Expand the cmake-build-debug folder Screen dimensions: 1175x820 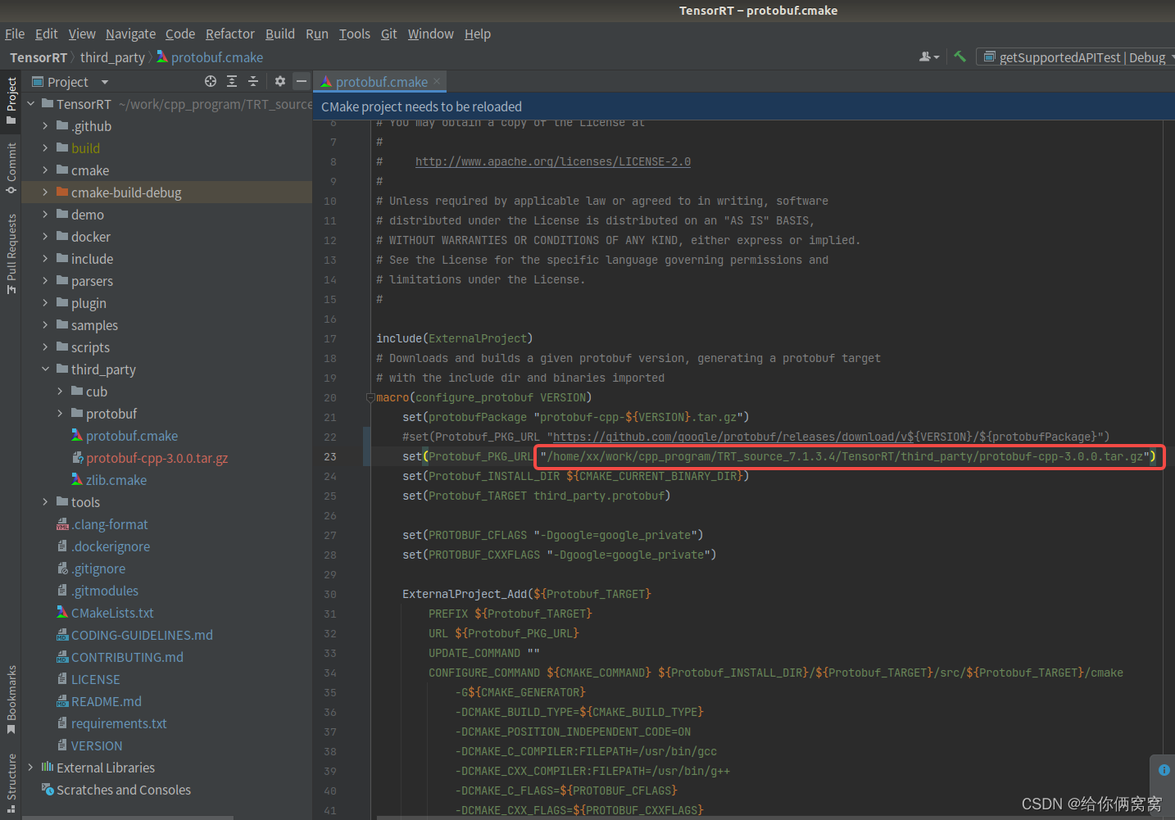tap(46, 193)
